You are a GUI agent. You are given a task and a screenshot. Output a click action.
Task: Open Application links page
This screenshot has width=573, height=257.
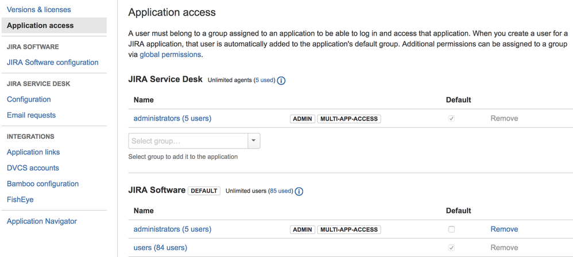(x=33, y=152)
